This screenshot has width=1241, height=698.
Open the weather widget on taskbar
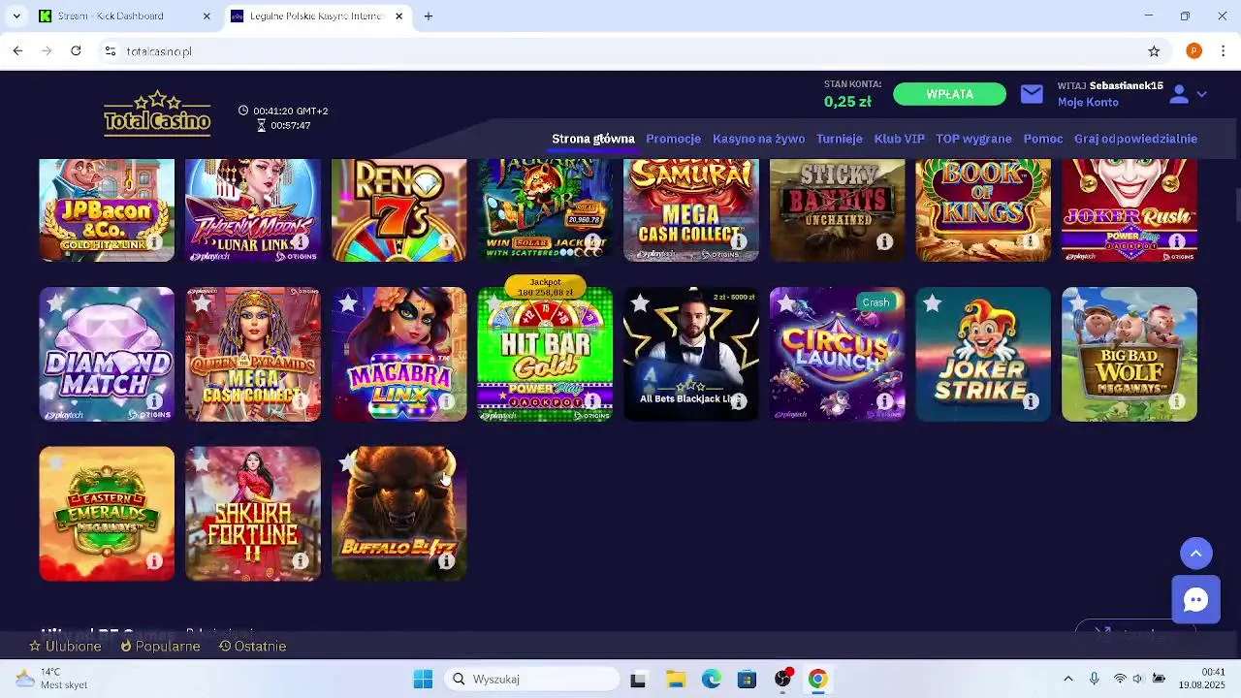pyautogui.click(x=52, y=679)
